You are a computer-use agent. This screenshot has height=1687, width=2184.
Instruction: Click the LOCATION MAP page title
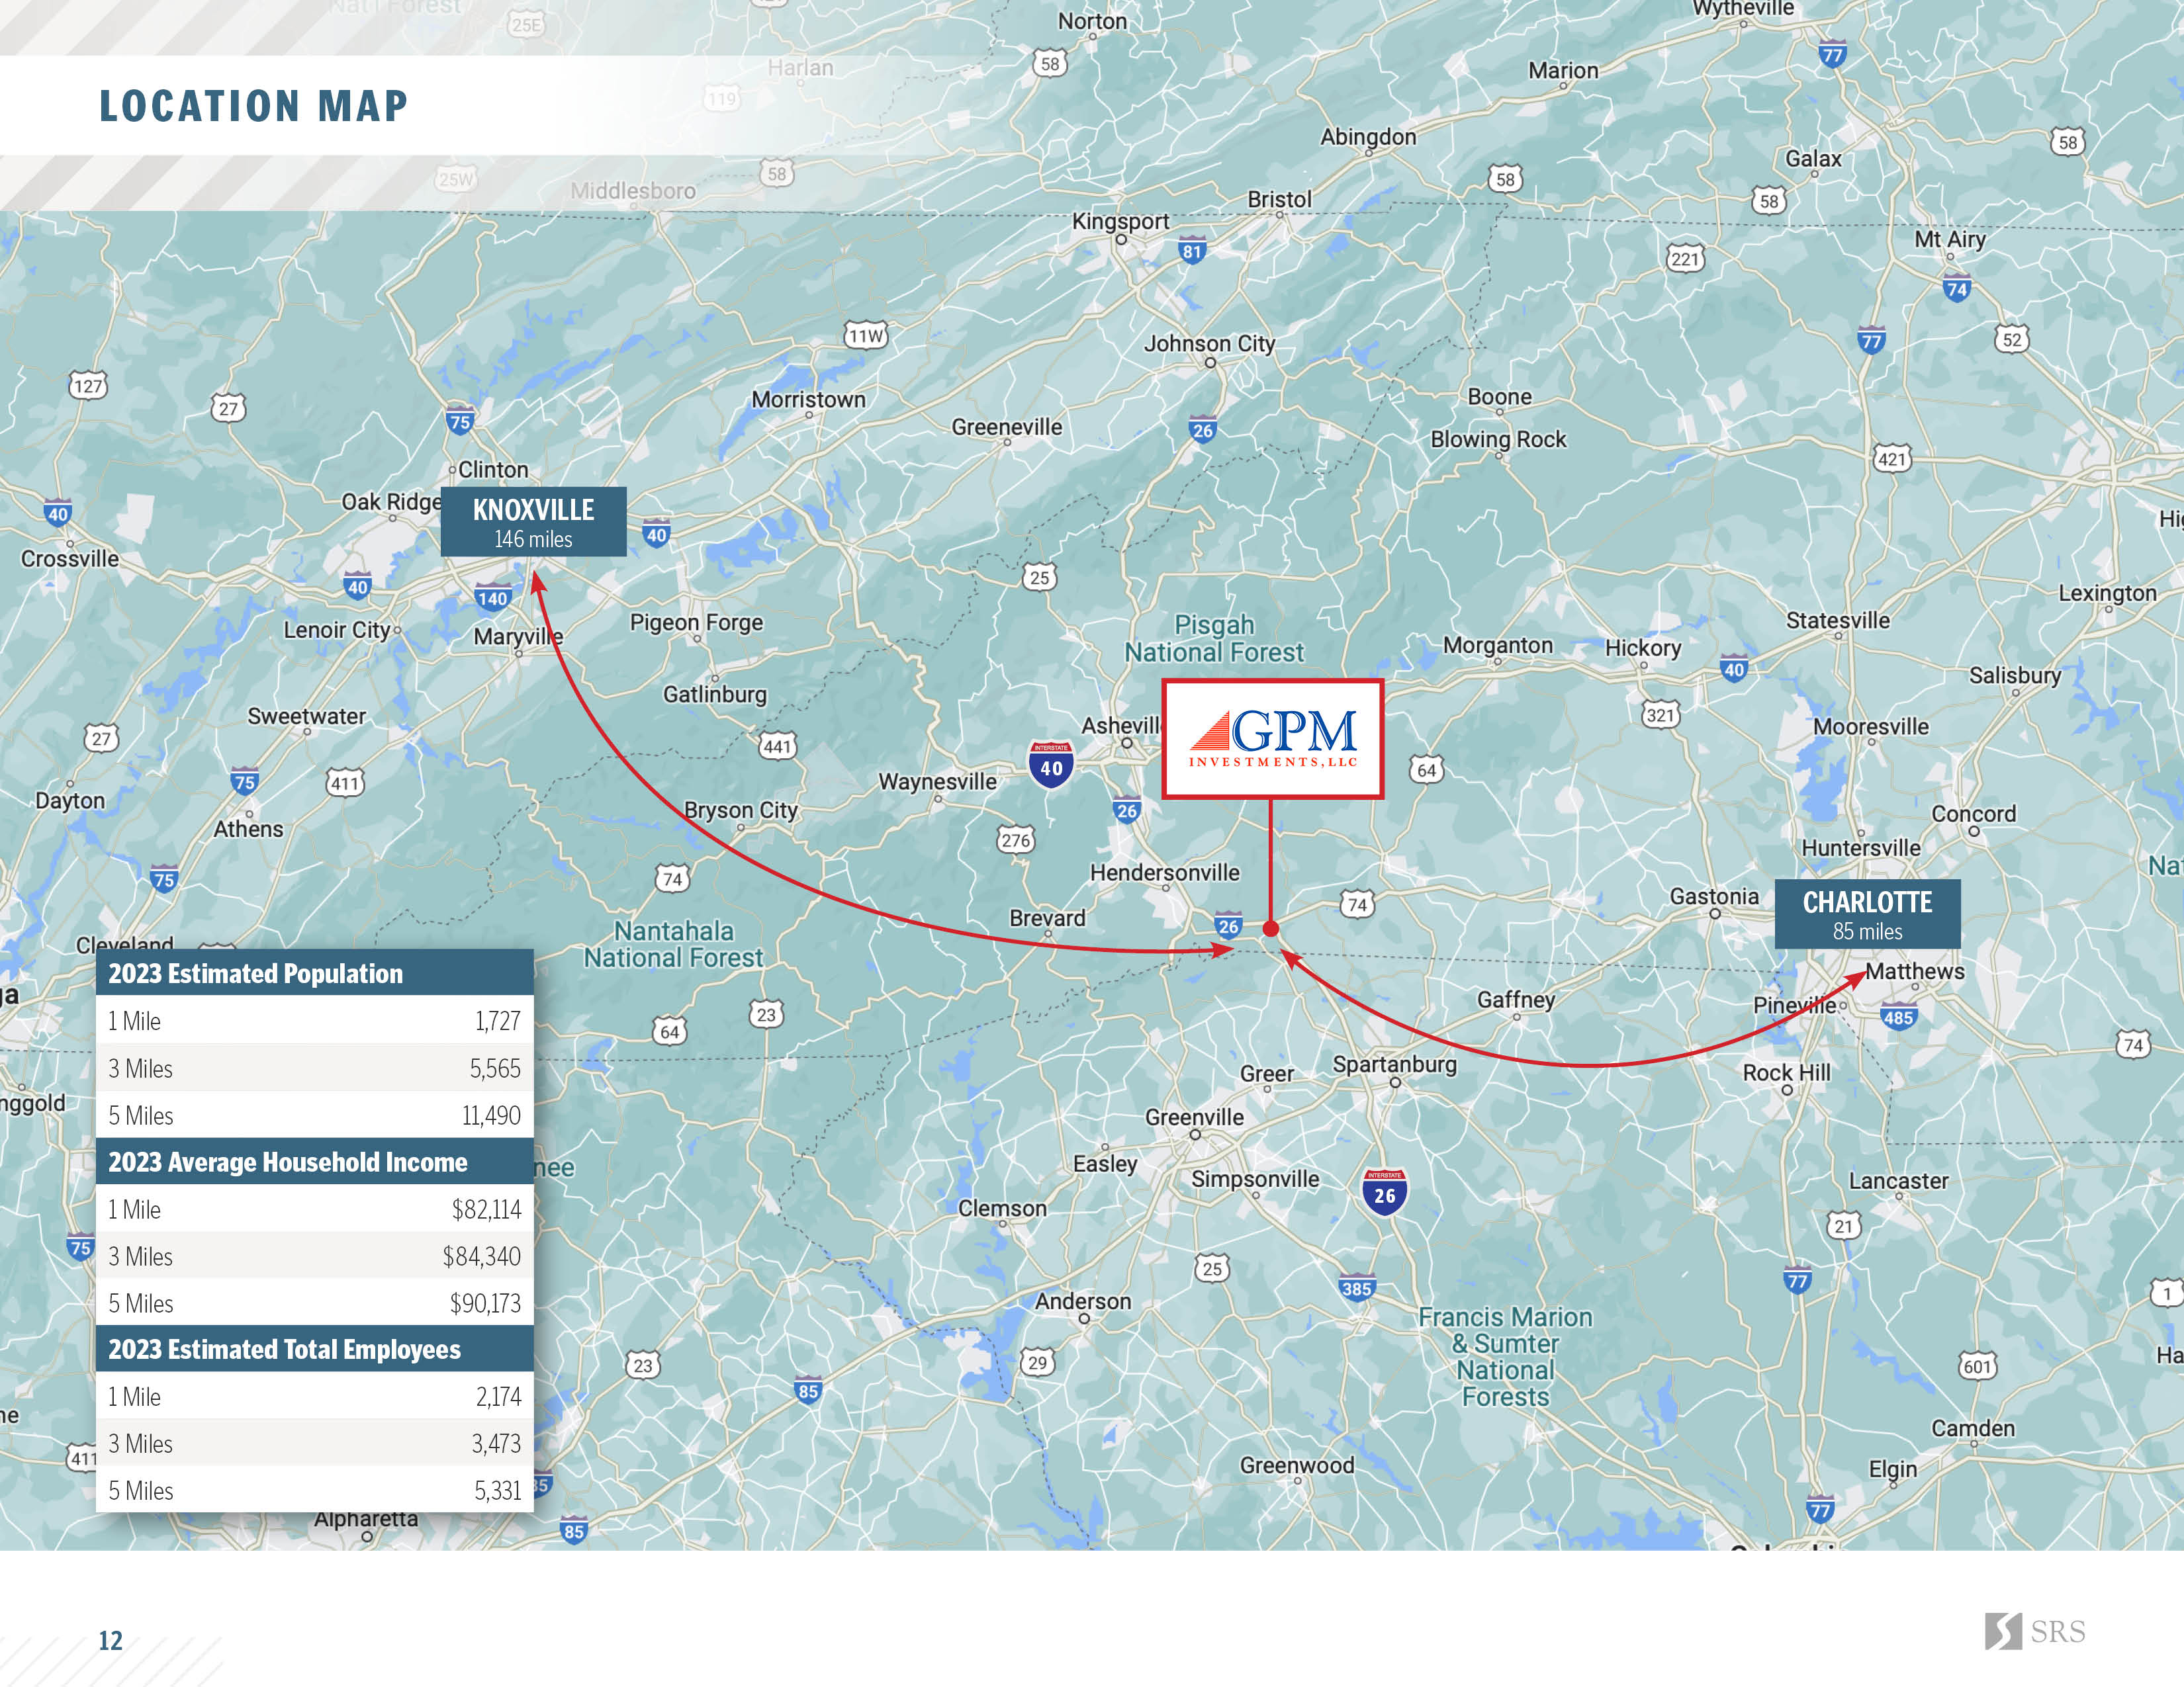click(x=254, y=106)
